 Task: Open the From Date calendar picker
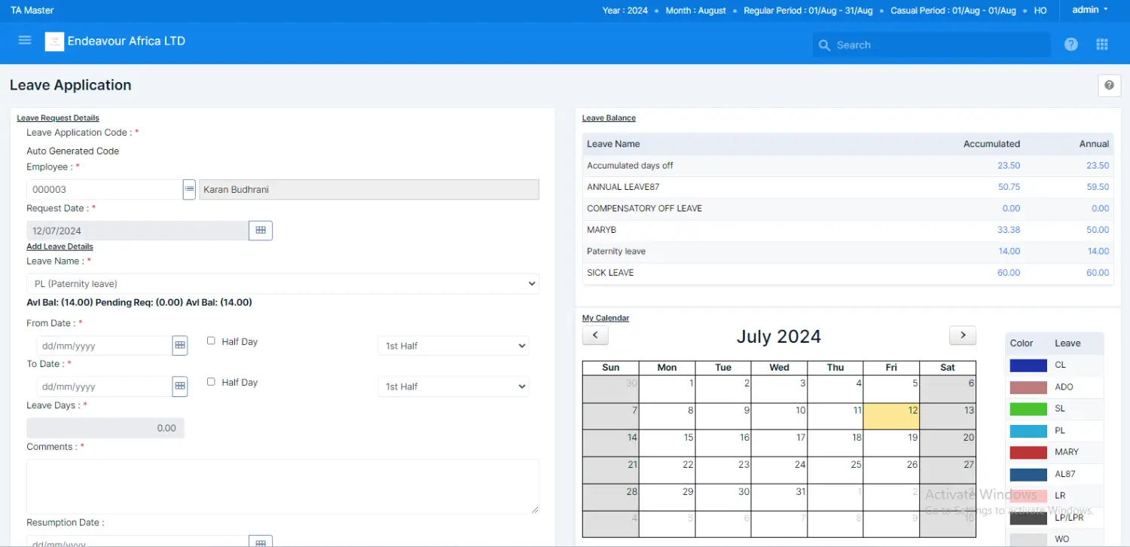point(180,346)
